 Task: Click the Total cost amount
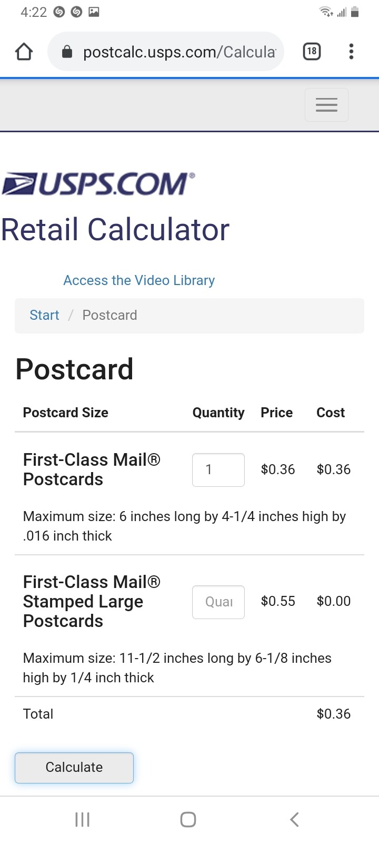pyautogui.click(x=333, y=714)
